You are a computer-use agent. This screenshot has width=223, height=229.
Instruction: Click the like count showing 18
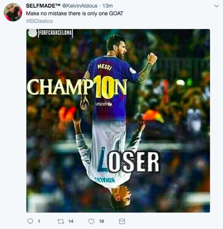click(x=101, y=221)
